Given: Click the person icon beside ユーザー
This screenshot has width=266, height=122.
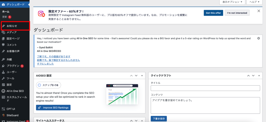Looking at the screenshot, I should pyautogui.click(x=3, y=72).
